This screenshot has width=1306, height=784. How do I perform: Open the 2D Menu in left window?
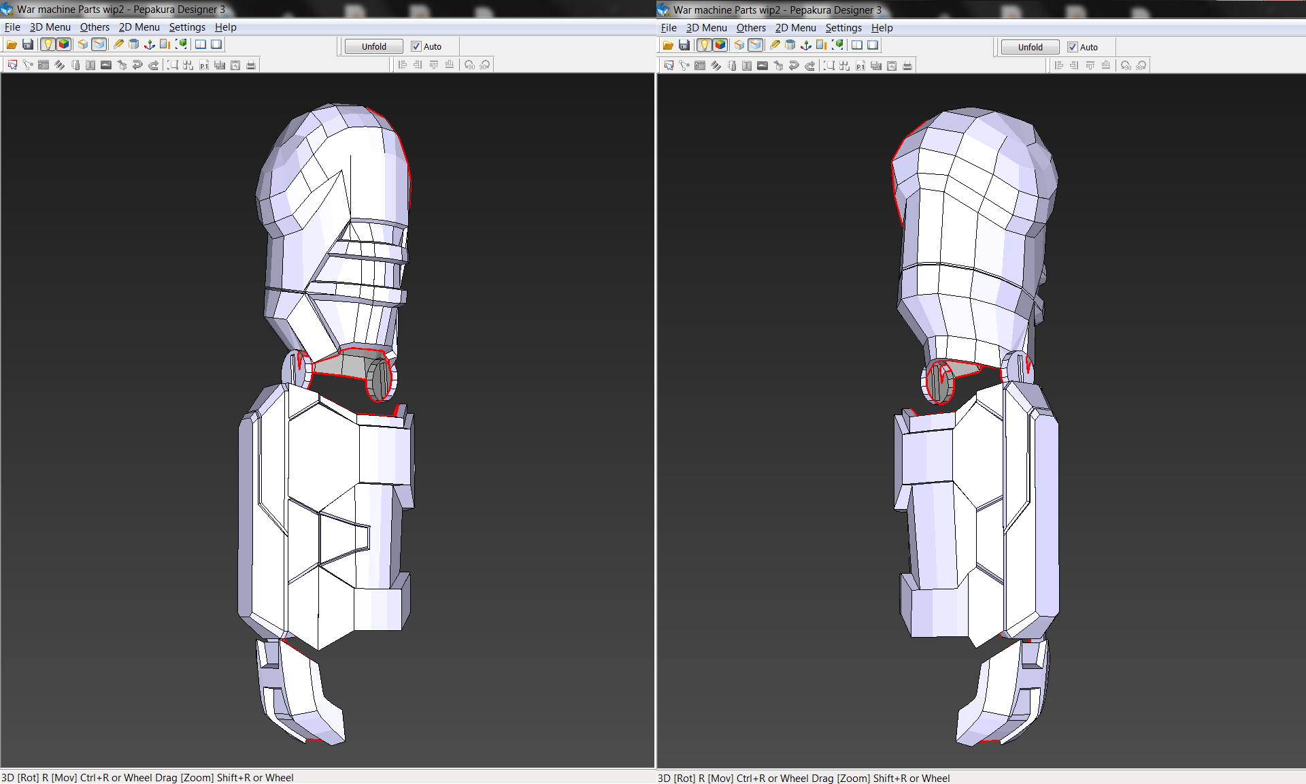tap(139, 27)
